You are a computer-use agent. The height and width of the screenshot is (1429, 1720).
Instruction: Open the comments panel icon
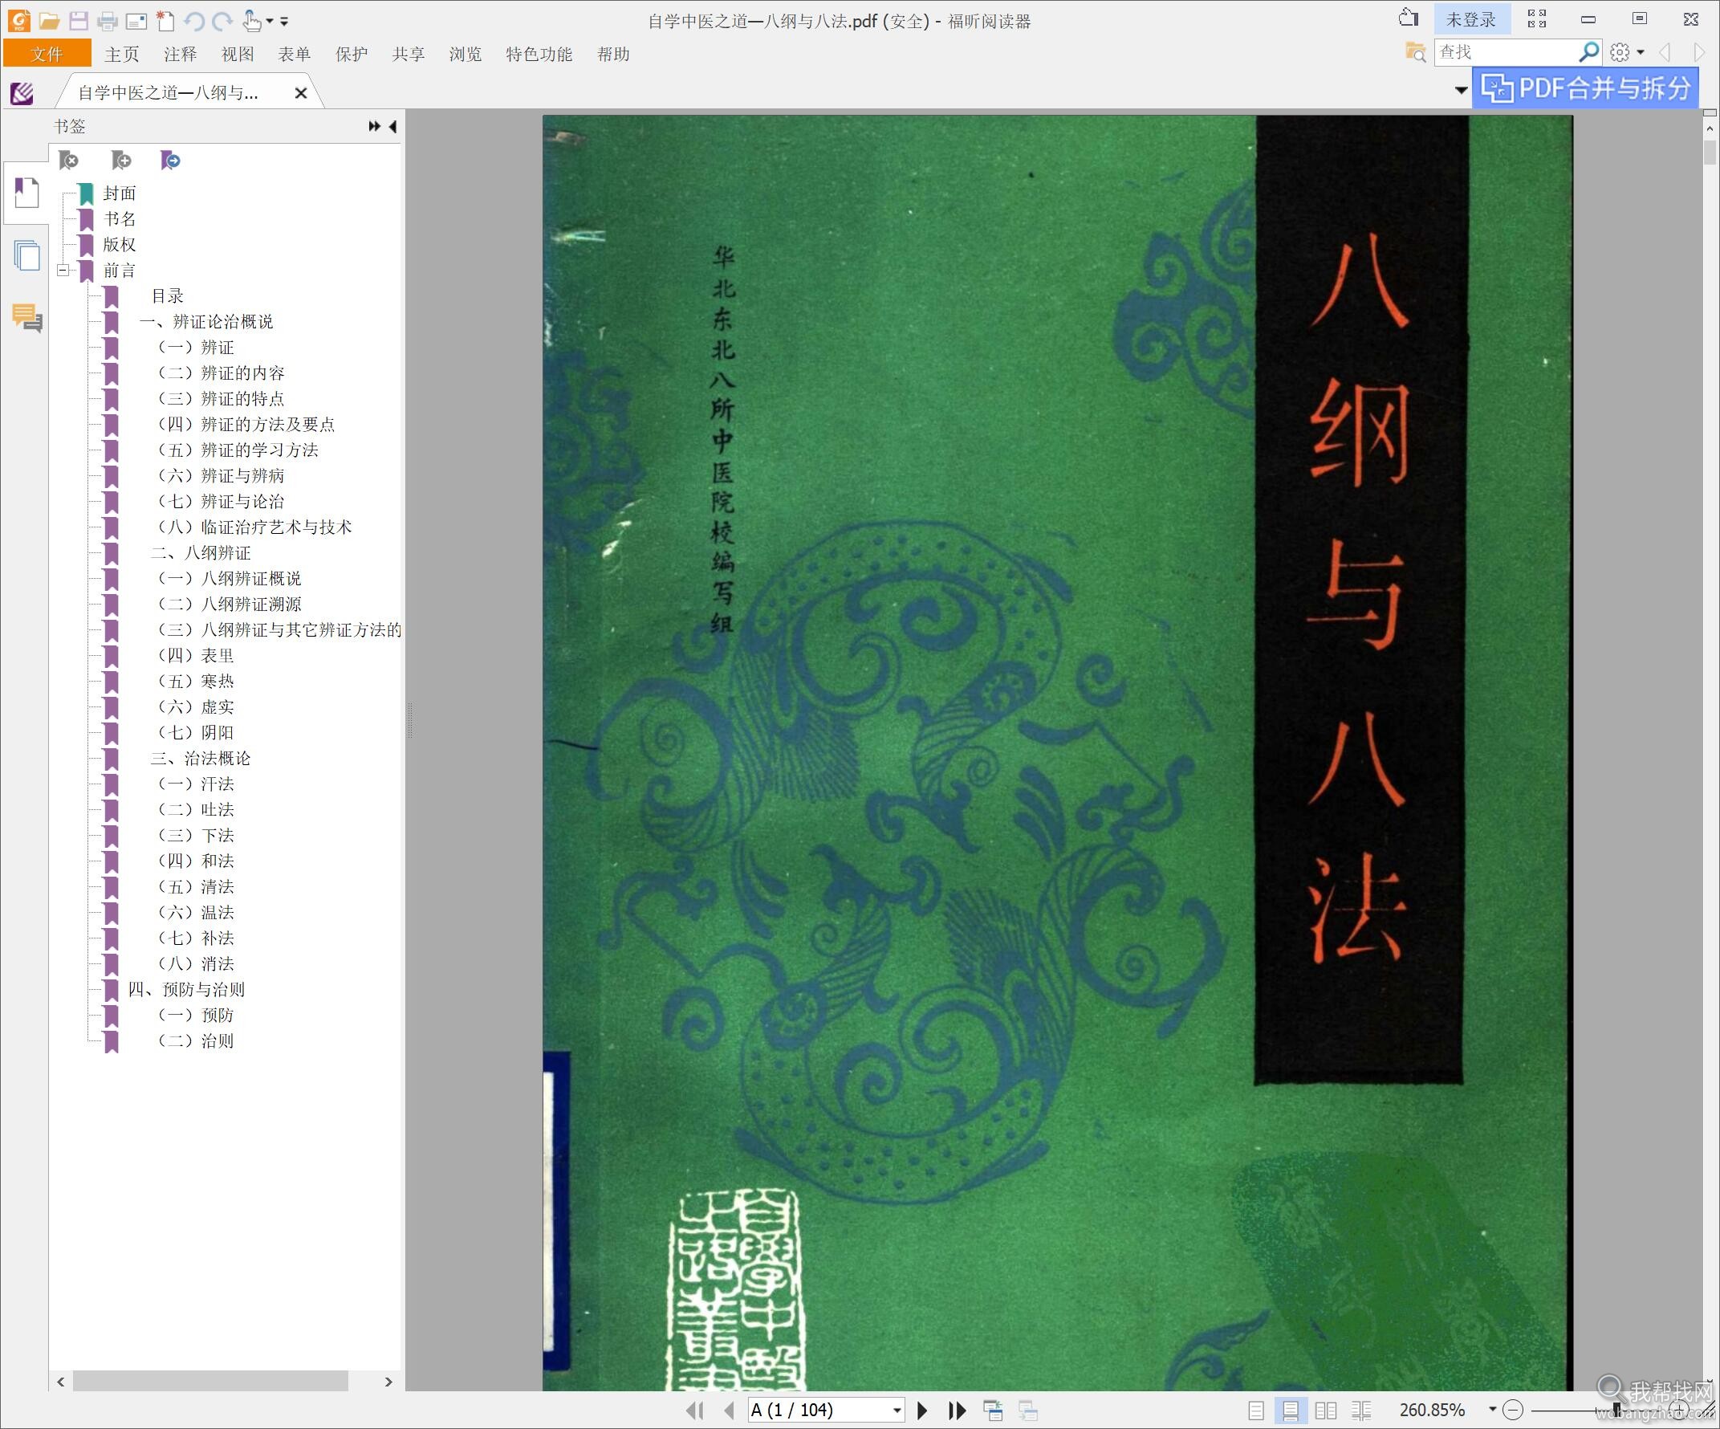26,318
